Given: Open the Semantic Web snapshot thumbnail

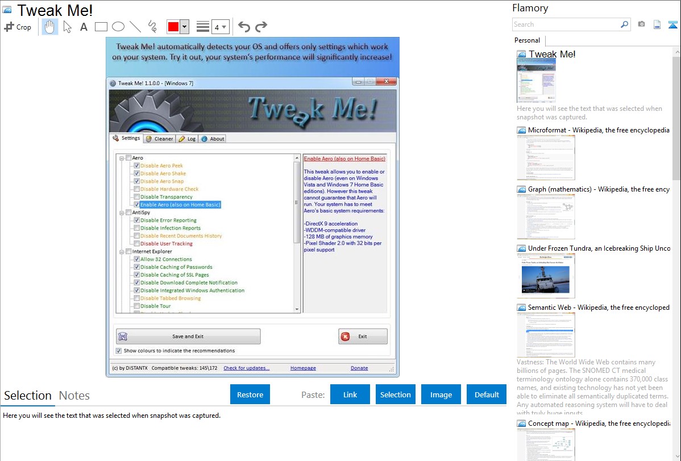Looking at the screenshot, I should coord(546,335).
